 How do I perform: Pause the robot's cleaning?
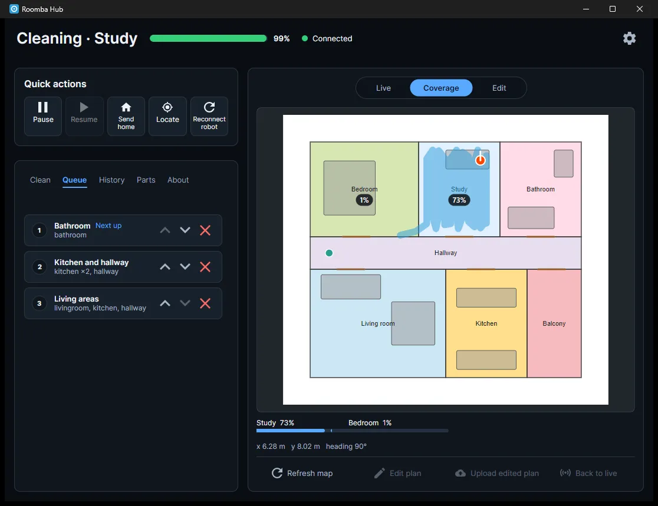coord(43,116)
